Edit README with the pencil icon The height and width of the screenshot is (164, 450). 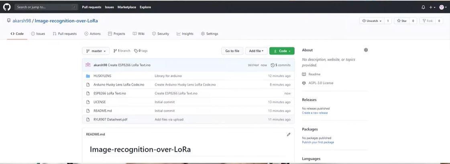point(288,134)
